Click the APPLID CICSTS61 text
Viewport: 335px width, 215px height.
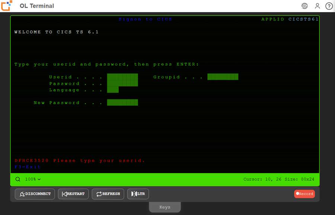[x=290, y=19]
